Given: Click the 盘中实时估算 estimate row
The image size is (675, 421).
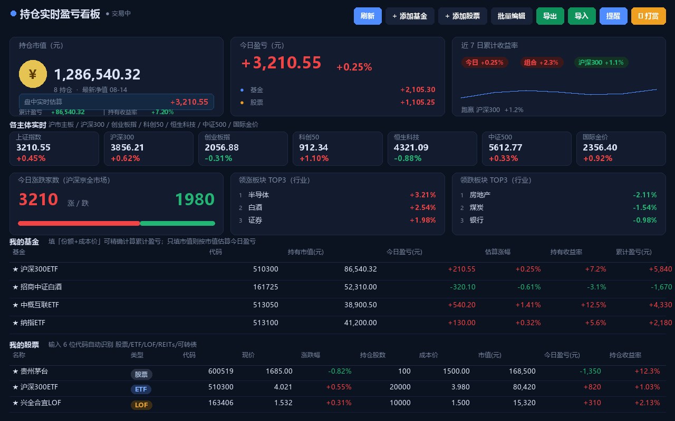Looking at the screenshot, I should tap(117, 102).
